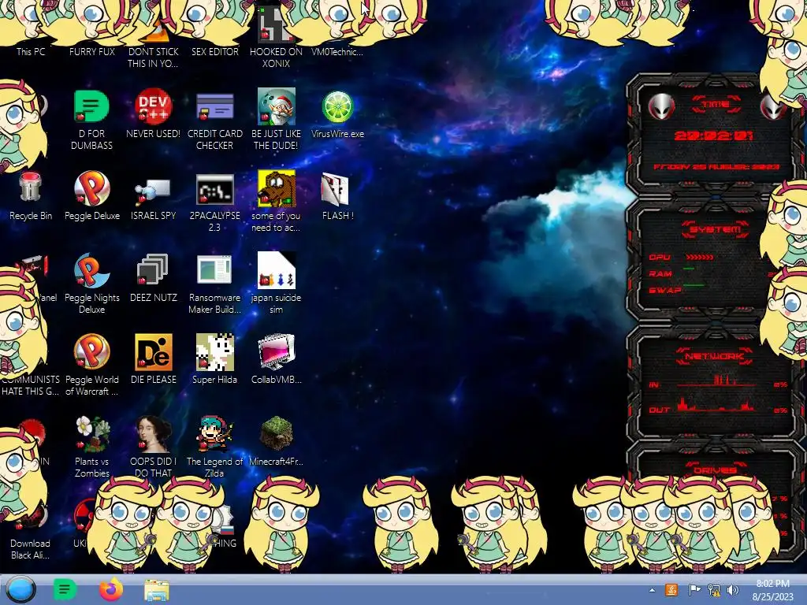
Task: Open COMMUNISTS HATE THIS G... label
Action: pos(31,385)
